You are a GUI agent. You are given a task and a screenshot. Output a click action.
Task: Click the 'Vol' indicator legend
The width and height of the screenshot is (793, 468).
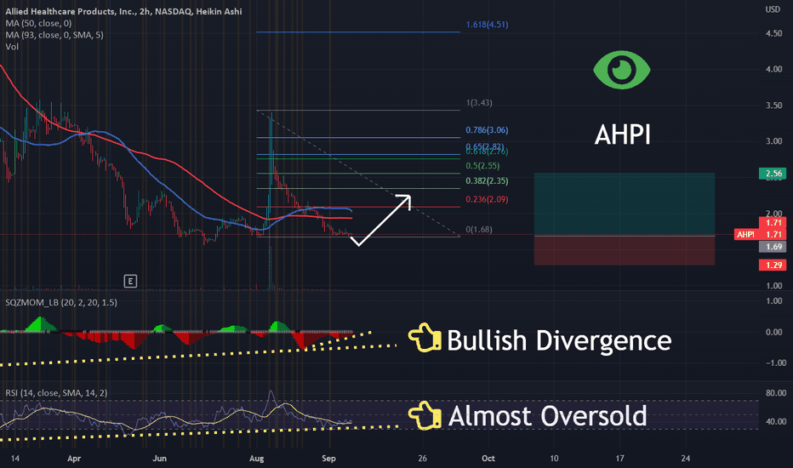12,47
